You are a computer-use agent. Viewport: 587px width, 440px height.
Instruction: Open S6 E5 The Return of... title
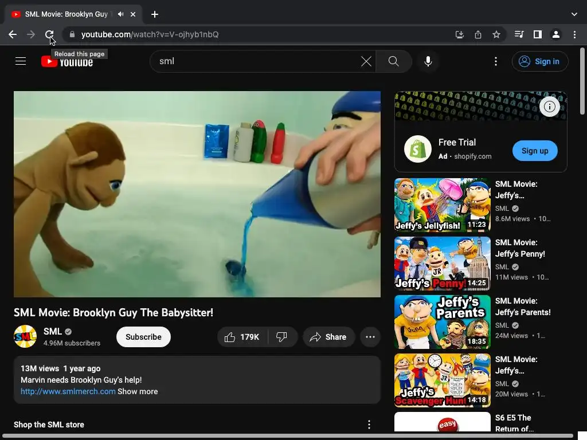(x=514, y=423)
